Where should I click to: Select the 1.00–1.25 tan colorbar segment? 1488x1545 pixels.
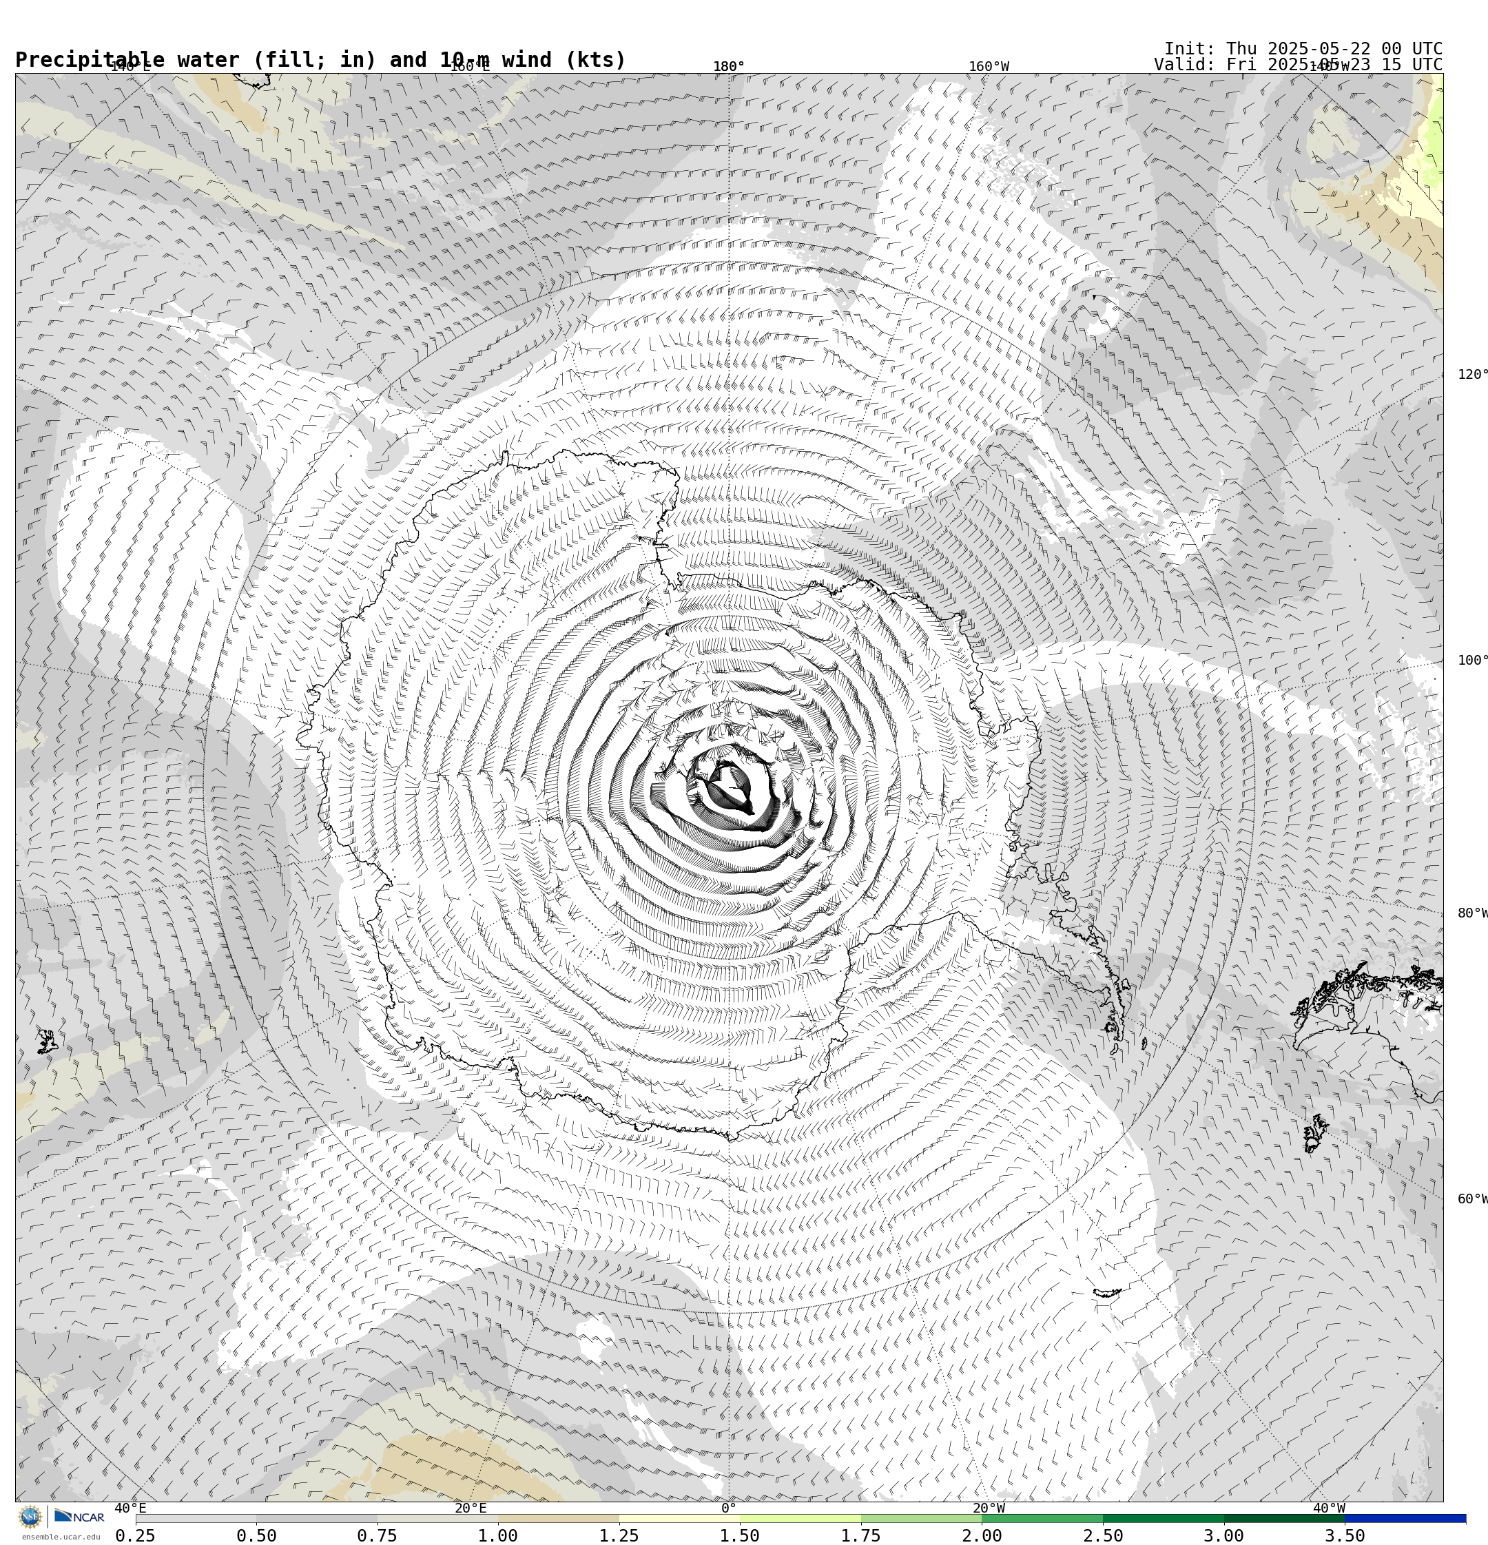coord(558,1518)
